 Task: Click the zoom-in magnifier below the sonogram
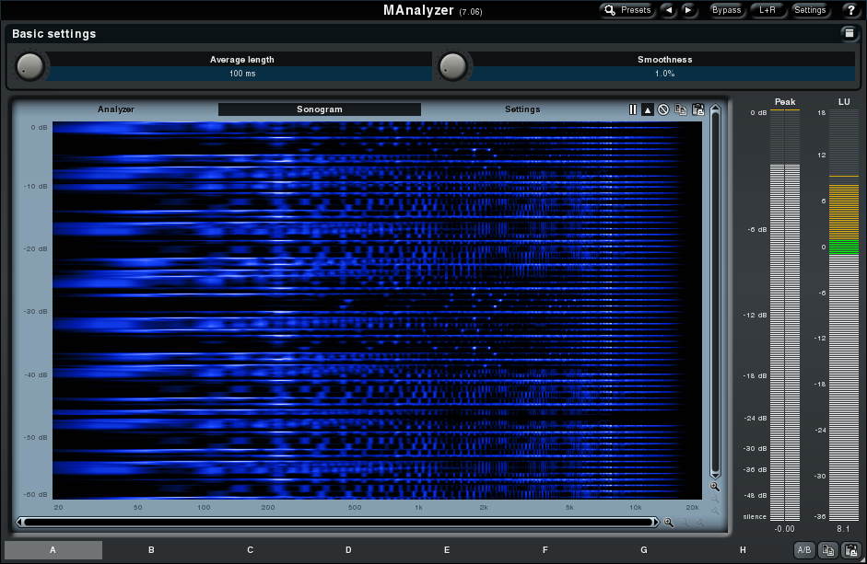670,520
